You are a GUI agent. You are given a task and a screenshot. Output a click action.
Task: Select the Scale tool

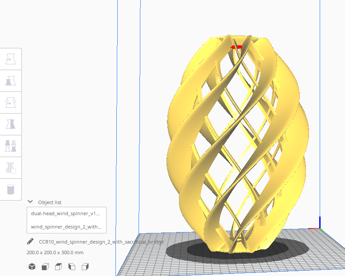pos(11,81)
